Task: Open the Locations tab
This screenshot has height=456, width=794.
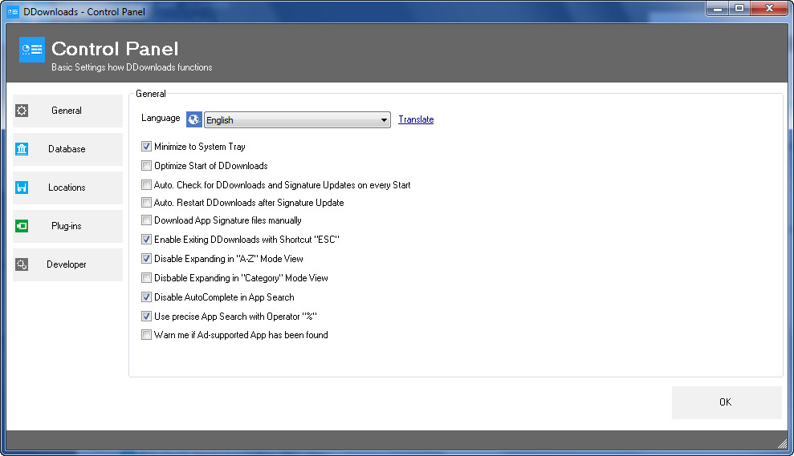Action: [68, 188]
